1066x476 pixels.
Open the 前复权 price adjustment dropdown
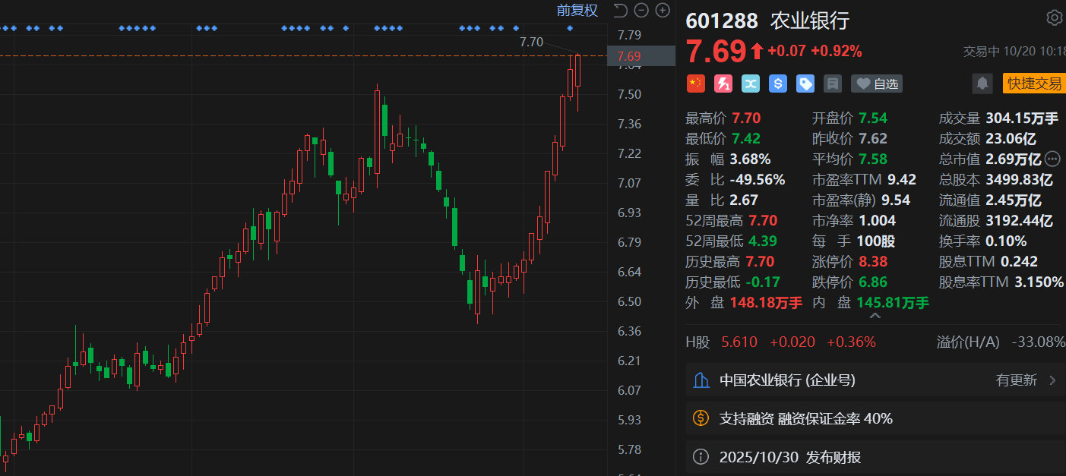click(x=577, y=11)
